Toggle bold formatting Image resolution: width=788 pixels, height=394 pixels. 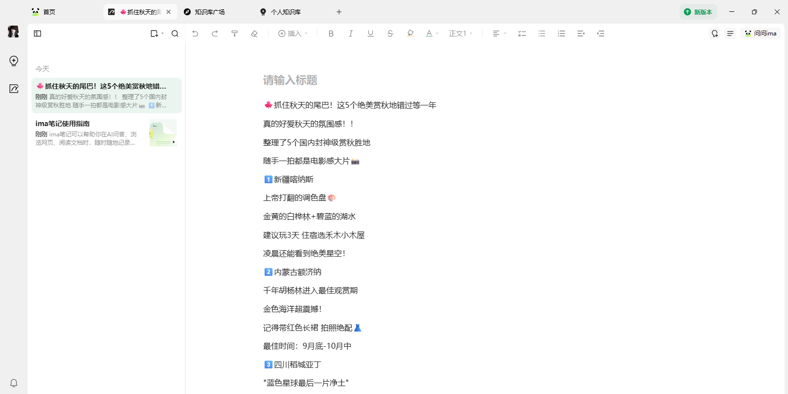click(331, 33)
